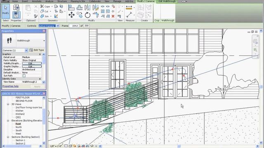This screenshot has width=264, height=148.
Task: Open the Insert ribbon tab
Action: coord(25,1)
